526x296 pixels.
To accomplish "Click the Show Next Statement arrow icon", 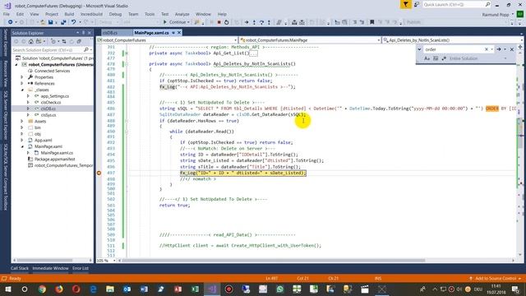I will (x=247, y=22).
